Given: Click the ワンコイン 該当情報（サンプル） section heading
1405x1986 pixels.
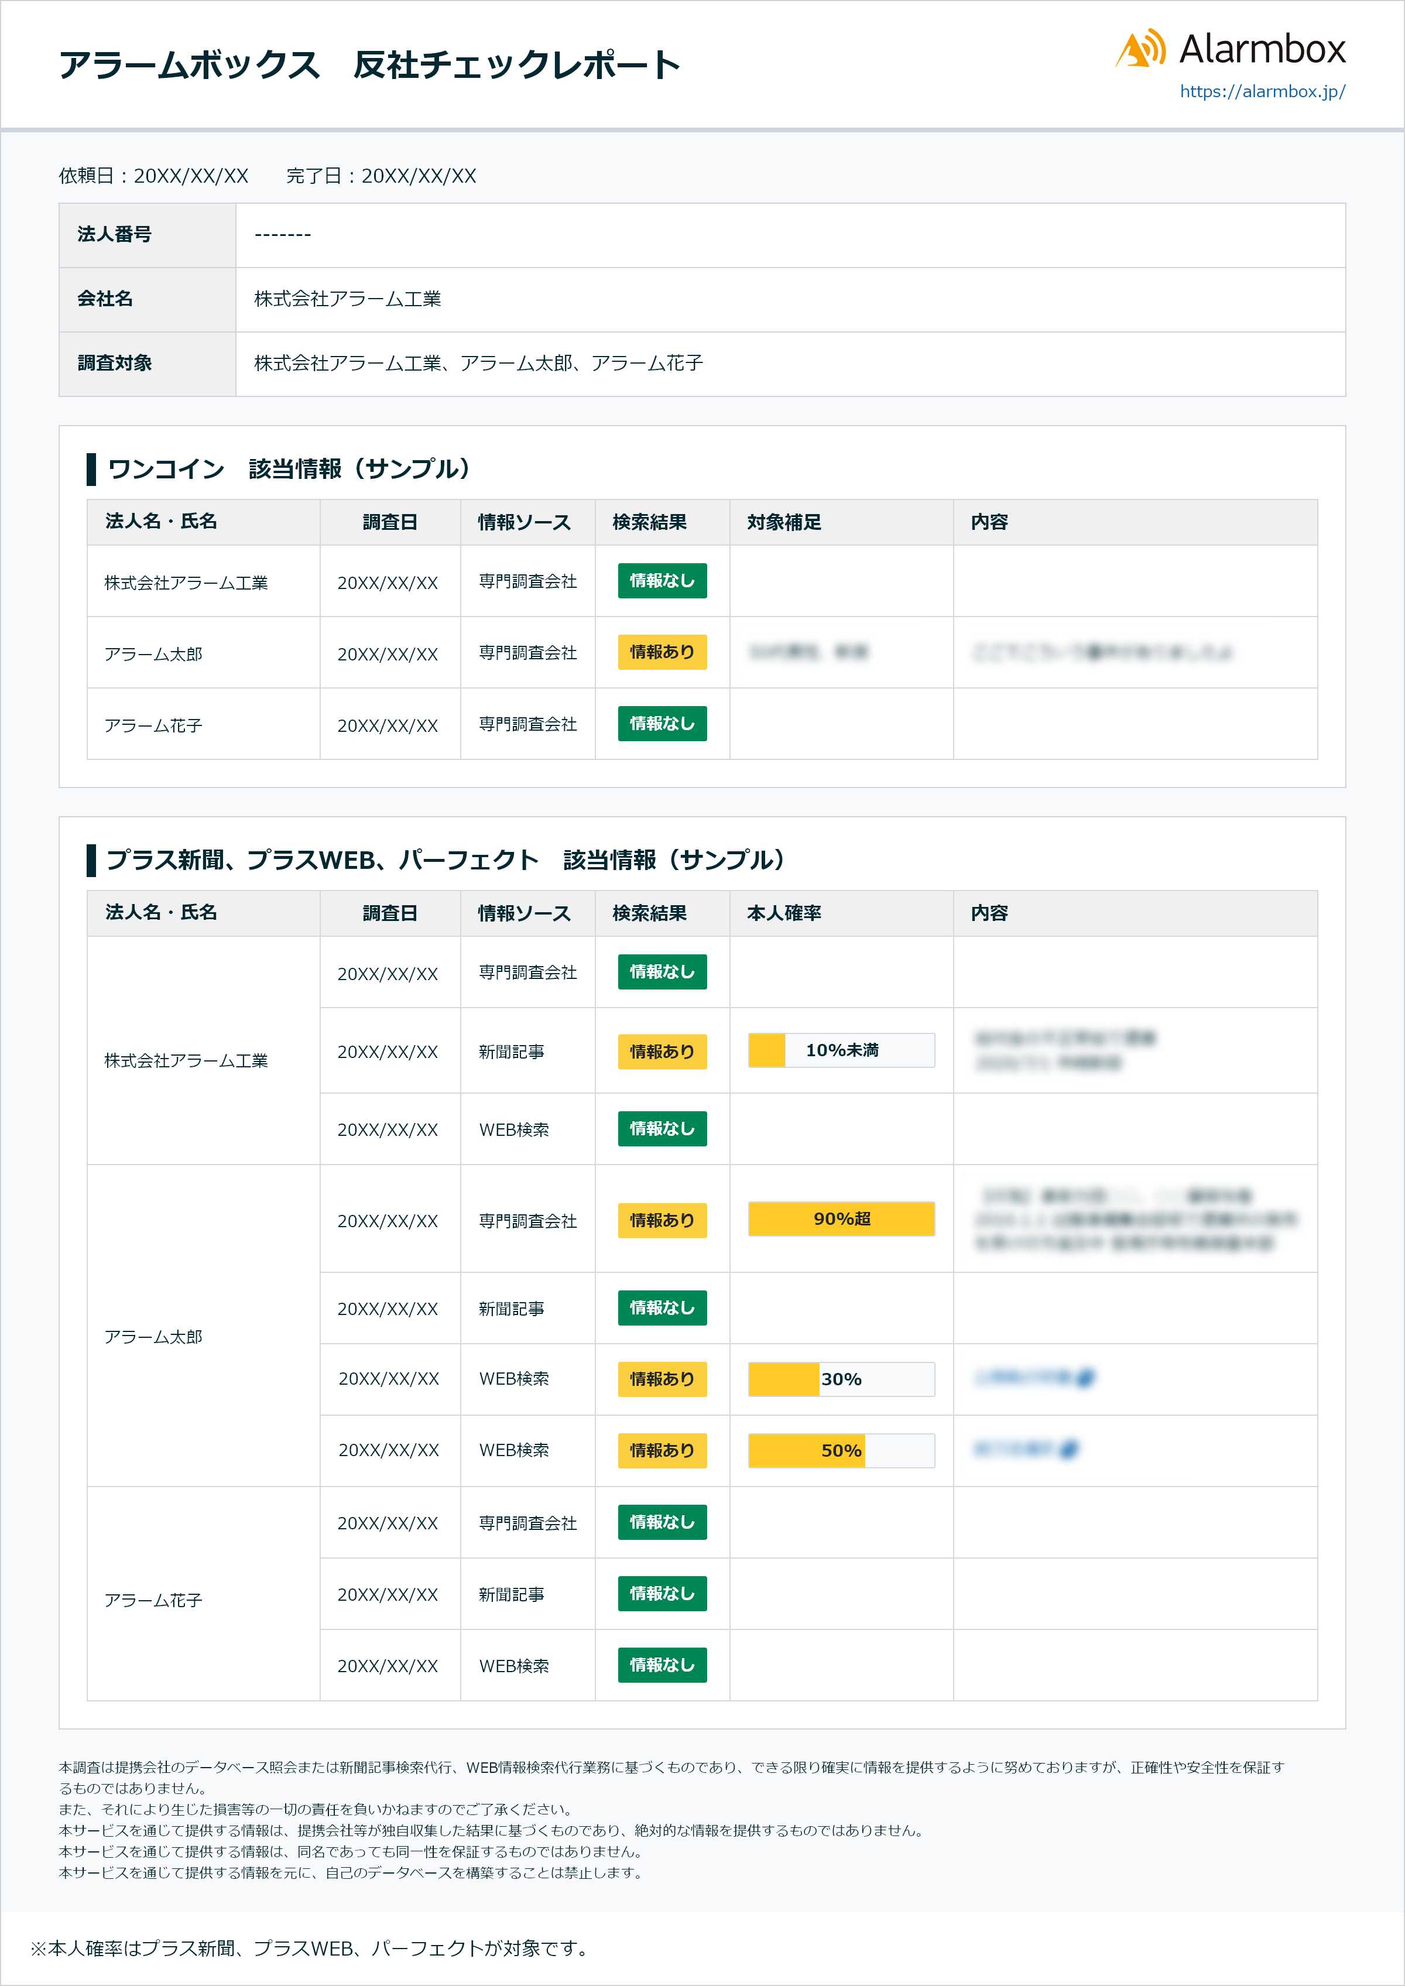Looking at the screenshot, I should pos(289,469).
